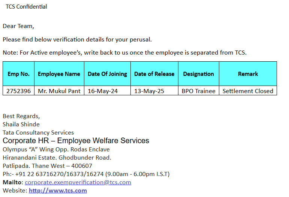This screenshot has width=289, height=197.
Task: Click 'Corporate HR – Employee Welfare Services' heading
Action: [76, 141]
